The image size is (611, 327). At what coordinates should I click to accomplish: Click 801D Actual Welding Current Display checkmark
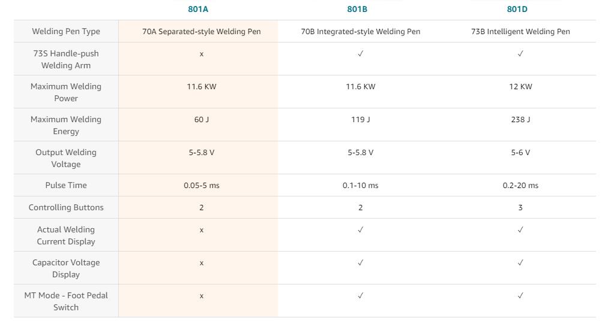coord(520,230)
